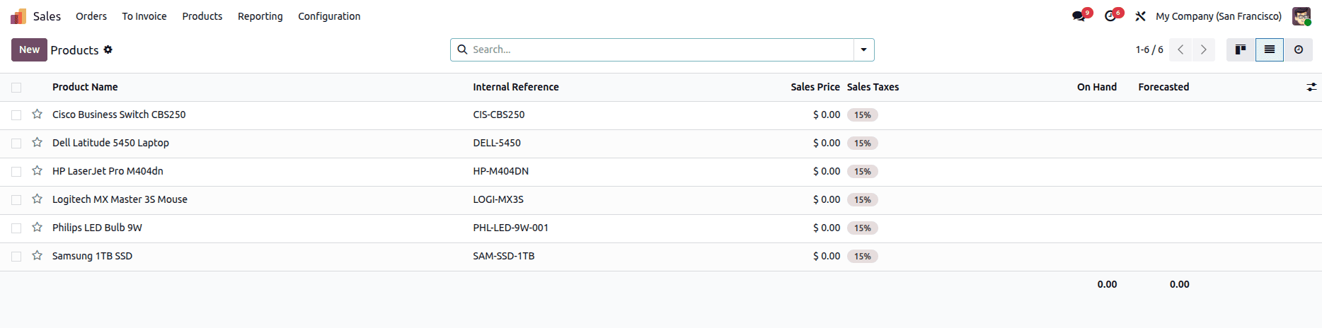The height and width of the screenshot is (328, 1322).
Task: Click the search magnifier icon
Action: (x=462, y=49)
